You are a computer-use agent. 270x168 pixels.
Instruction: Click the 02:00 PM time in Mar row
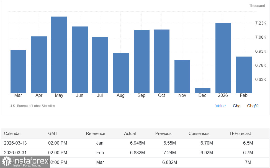coord(58,162)
